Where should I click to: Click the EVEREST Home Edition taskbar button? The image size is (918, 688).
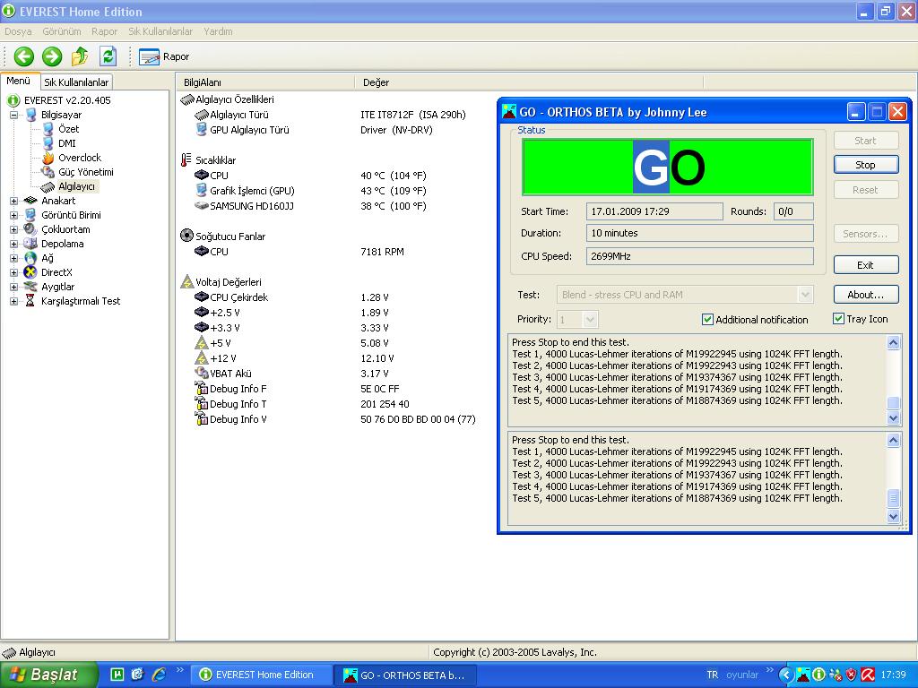coord(261,675)
